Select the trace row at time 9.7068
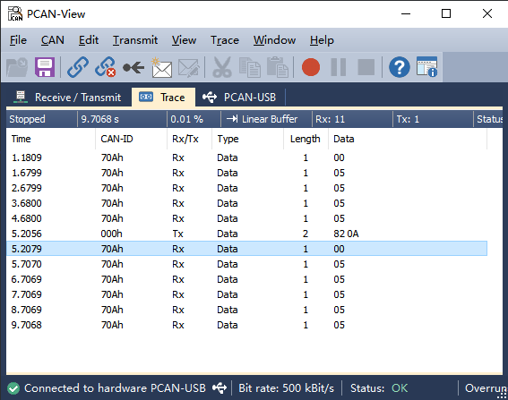 [x=246, y=325]
